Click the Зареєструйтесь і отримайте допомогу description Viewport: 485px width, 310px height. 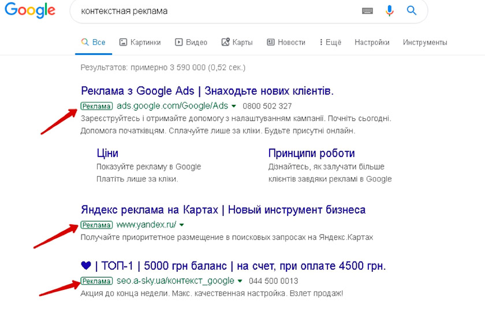point(236,125)
